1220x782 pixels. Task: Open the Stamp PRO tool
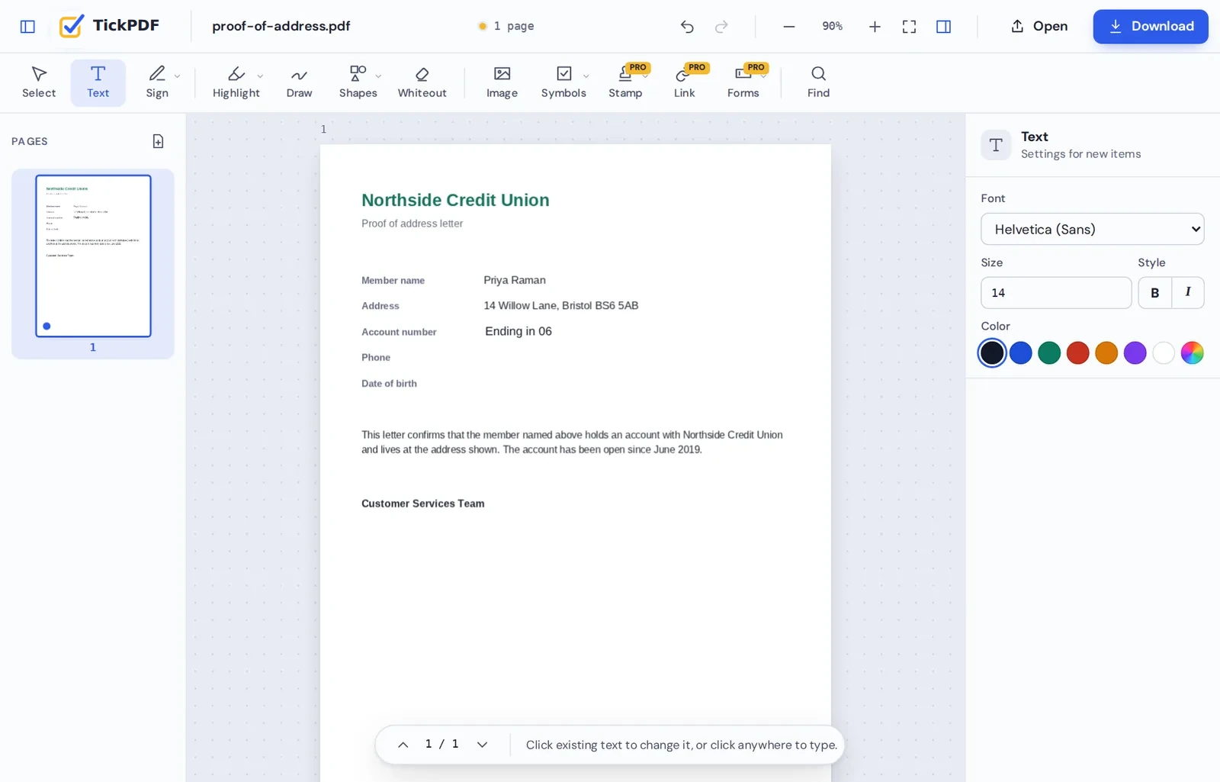pos(625,82)
